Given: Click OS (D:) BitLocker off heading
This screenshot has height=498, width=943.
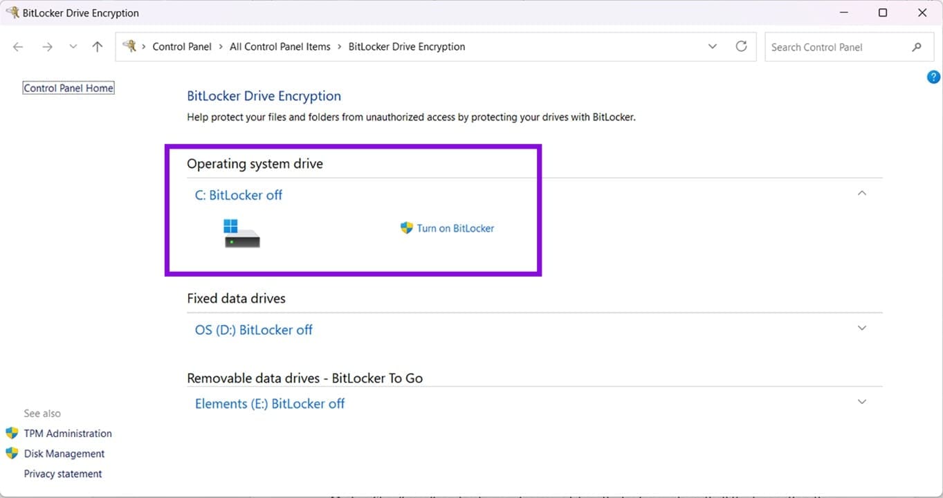Looking at the screenshot, I should [254, 330].
